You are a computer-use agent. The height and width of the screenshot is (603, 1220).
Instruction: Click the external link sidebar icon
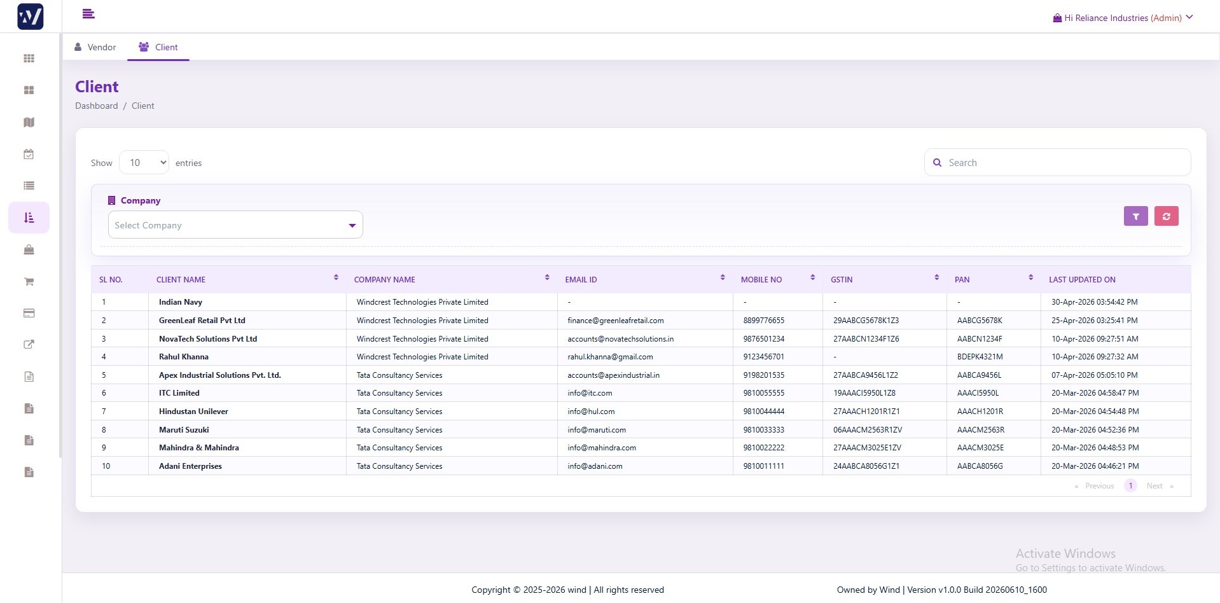pyautogui.click(x=29, y=345)
